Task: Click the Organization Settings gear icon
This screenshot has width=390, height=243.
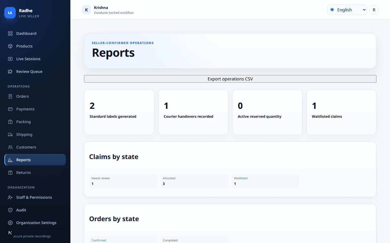Action: 10,223
